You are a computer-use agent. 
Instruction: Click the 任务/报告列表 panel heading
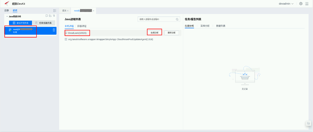(193, 19)
